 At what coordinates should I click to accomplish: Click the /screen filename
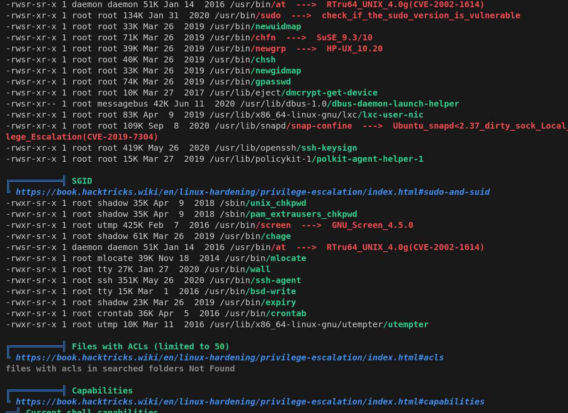(x=273, y=225)
